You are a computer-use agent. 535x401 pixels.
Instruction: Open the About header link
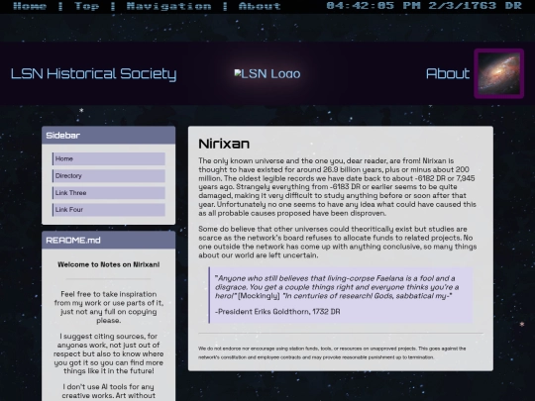448,73
